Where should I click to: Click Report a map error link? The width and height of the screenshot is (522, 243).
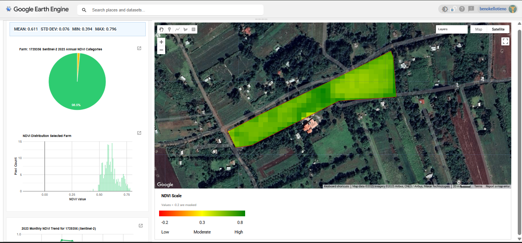pos(498,187)
